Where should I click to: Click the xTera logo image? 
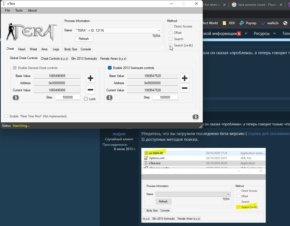[31, 31]
